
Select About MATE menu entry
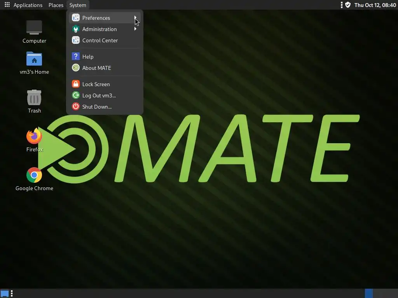point(105,68)
